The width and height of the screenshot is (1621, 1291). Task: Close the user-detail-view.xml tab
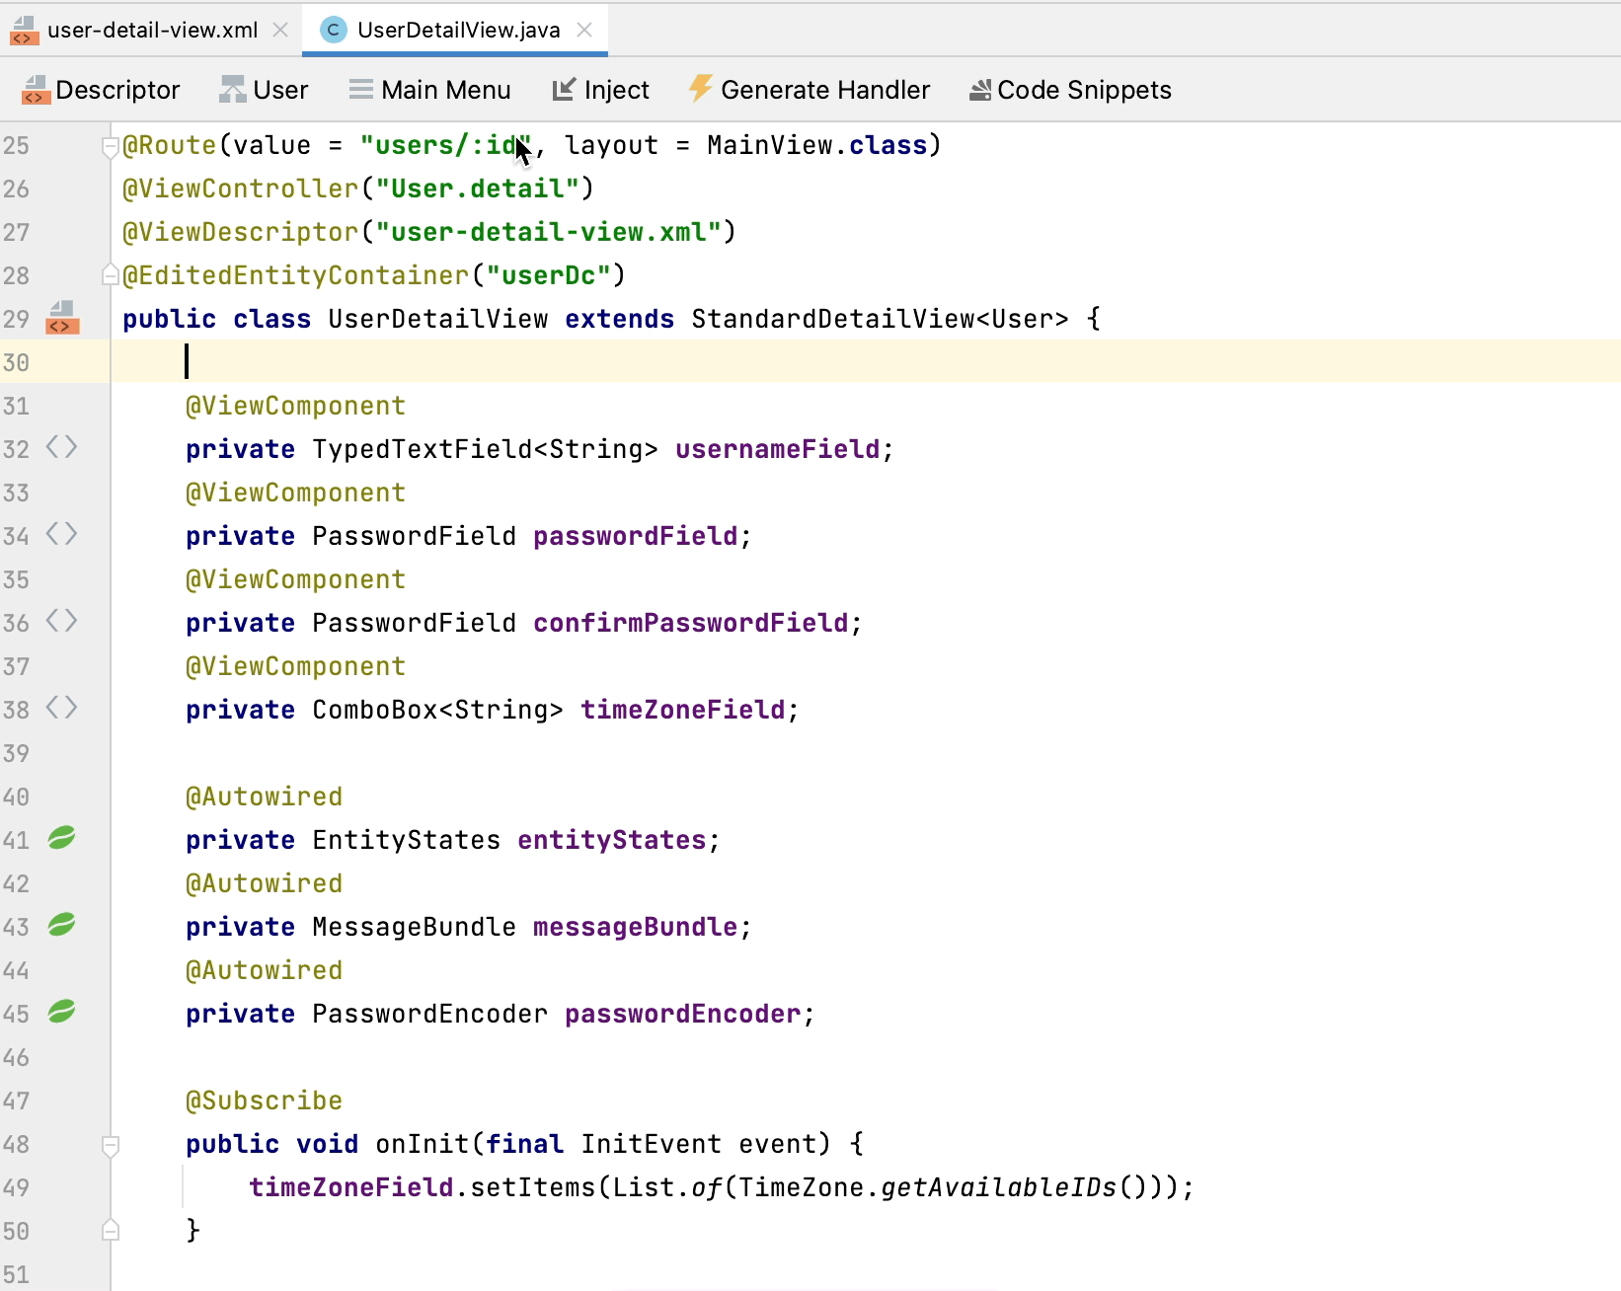pyautogui.click(x=280, y=30)
